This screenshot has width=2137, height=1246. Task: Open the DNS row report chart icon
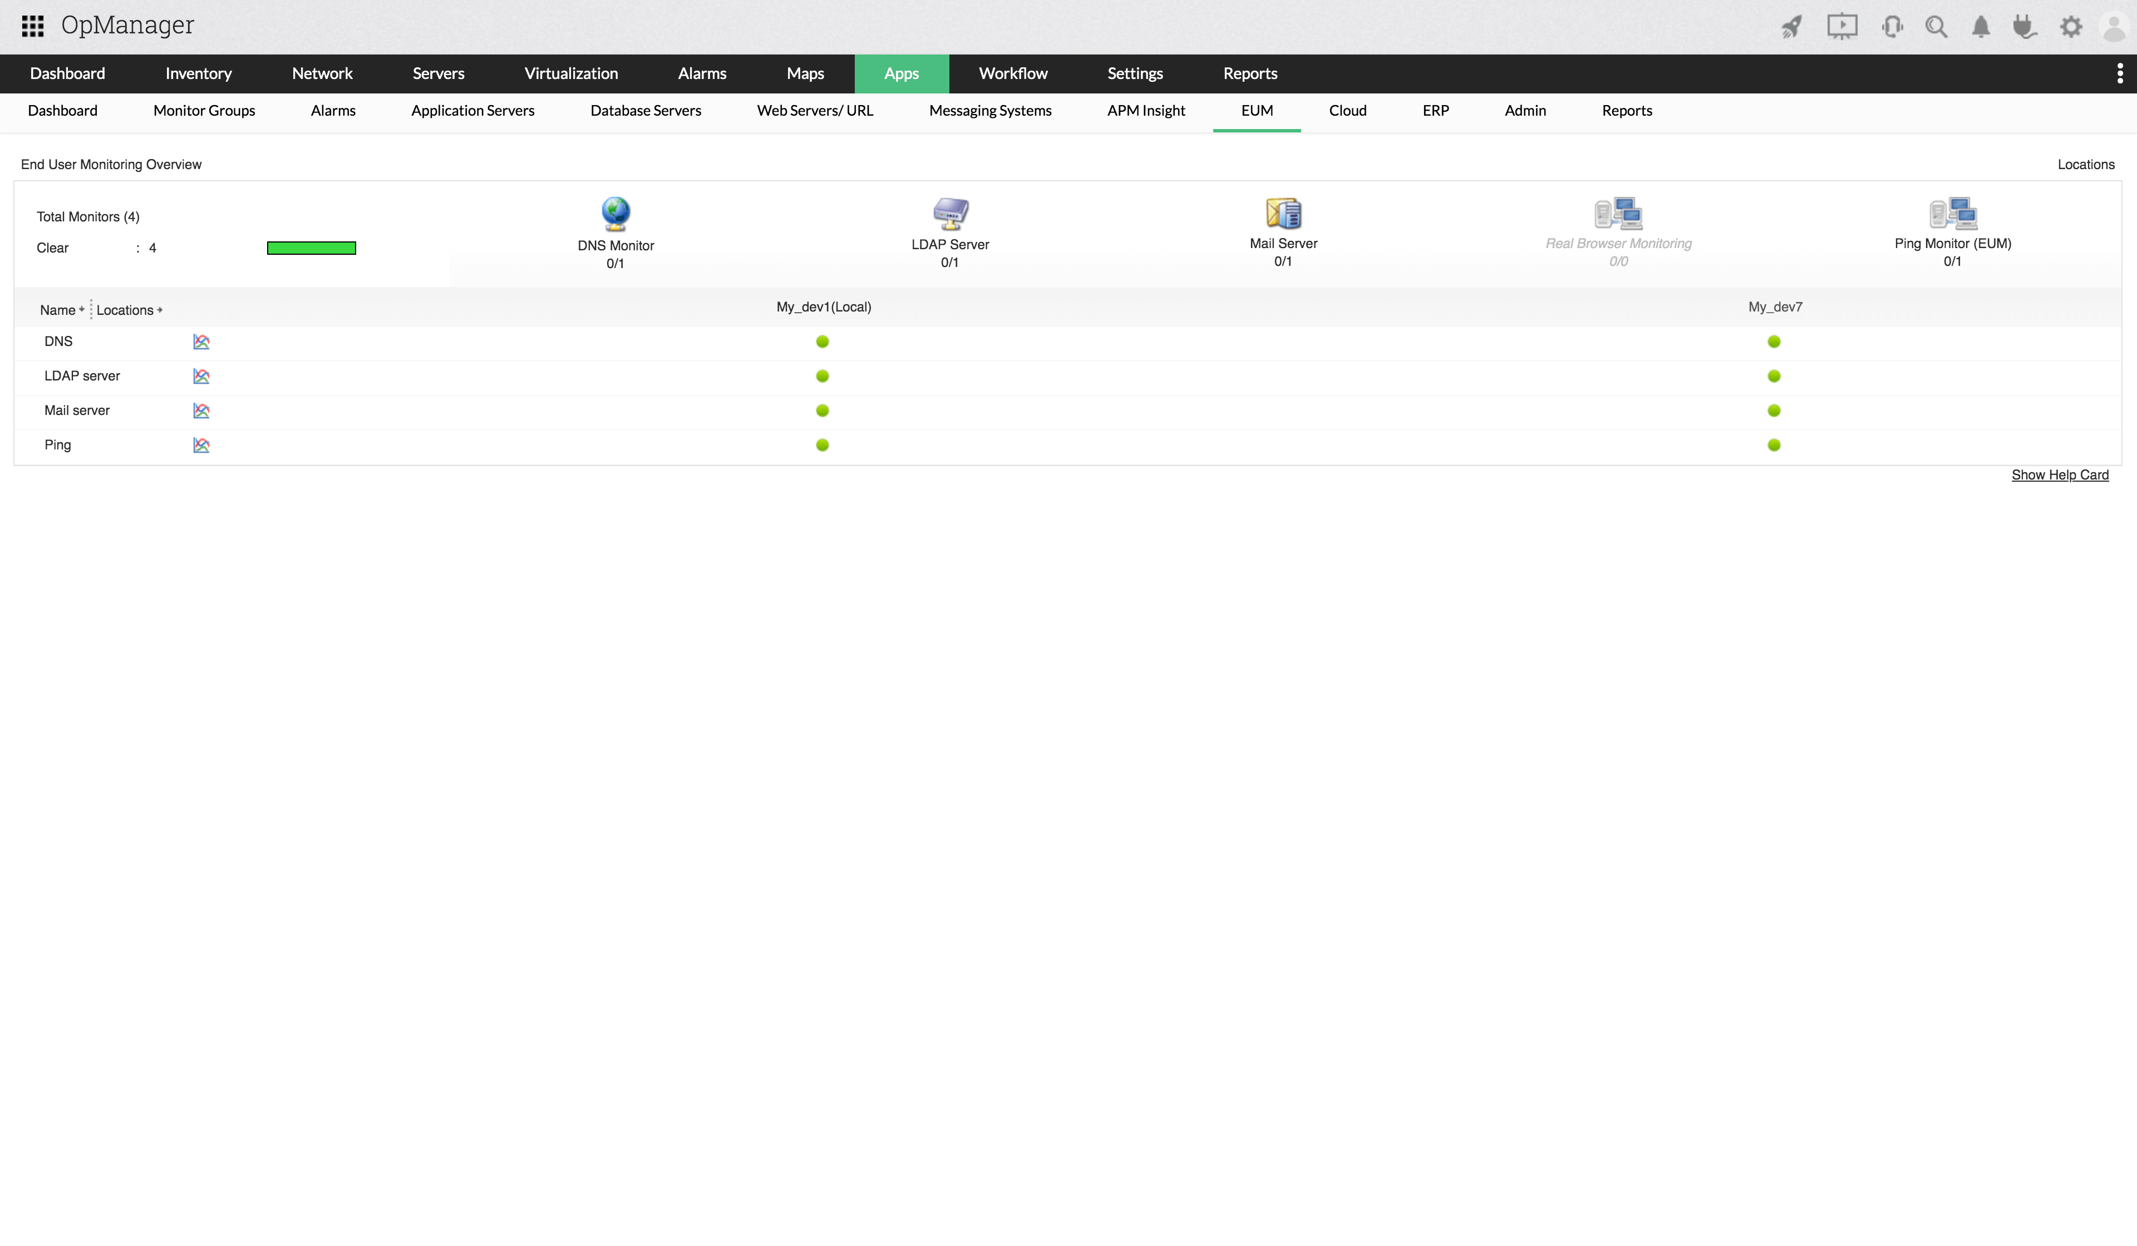pyautogui.click(x=201, y=342)
